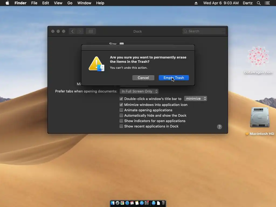Enable Automatically hide and show the Dock
The height and width of the screenshot is (207, 276).
click(x=121, y=115)
